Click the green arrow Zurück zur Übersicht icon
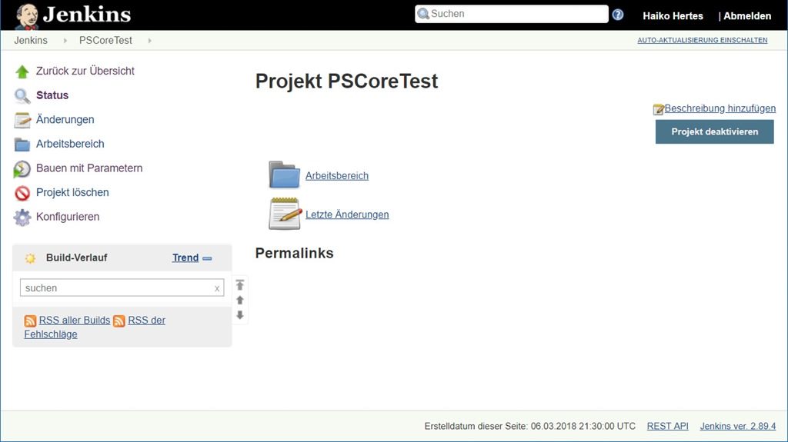Viewport: 788px width, 442px height. pos(22,71)
